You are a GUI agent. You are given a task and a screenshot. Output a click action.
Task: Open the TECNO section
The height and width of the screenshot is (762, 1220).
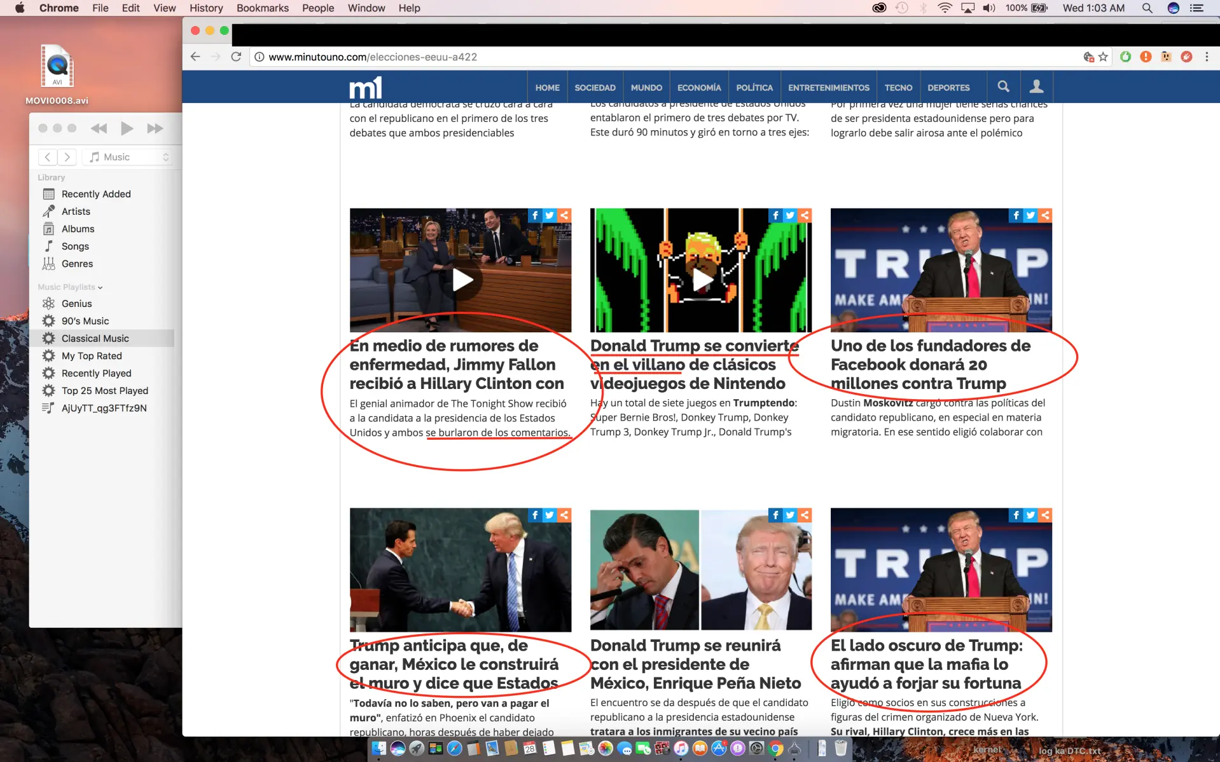(898, 88)
